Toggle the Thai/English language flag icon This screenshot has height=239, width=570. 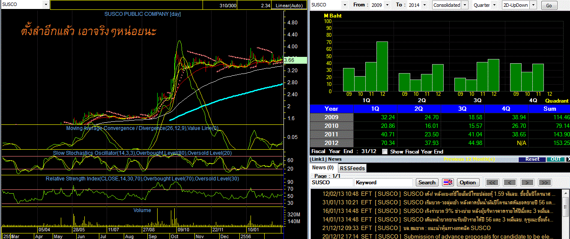448,182
